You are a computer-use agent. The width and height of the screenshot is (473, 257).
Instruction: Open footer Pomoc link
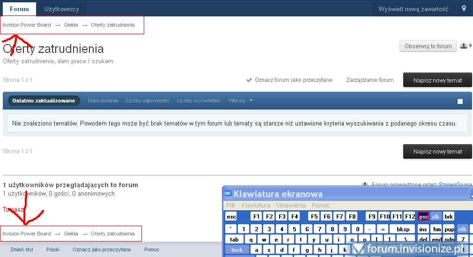tap(152, 250)
